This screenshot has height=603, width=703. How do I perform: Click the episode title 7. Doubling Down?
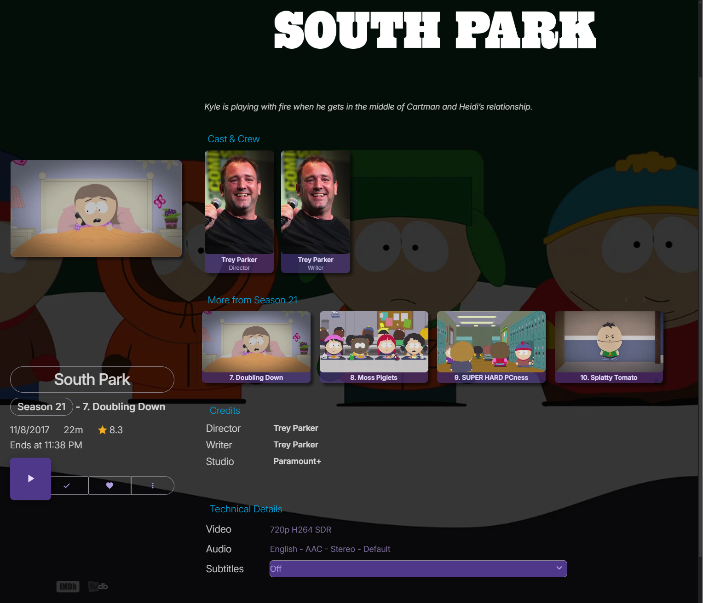[x=124, y=407]
